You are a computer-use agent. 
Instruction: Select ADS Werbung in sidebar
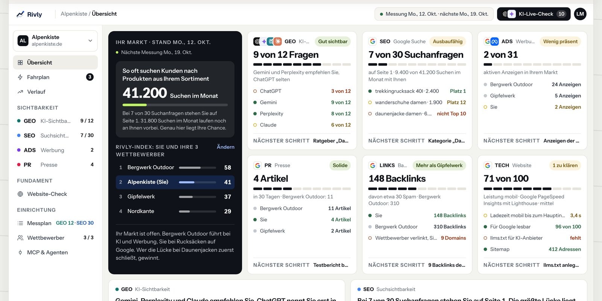[55, 150]
